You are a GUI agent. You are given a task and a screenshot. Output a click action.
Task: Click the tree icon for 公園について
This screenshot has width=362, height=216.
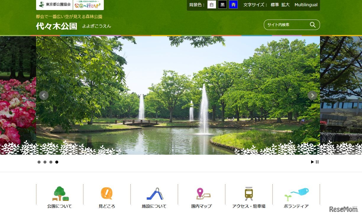pyautogui.click(x=60, y=193)
